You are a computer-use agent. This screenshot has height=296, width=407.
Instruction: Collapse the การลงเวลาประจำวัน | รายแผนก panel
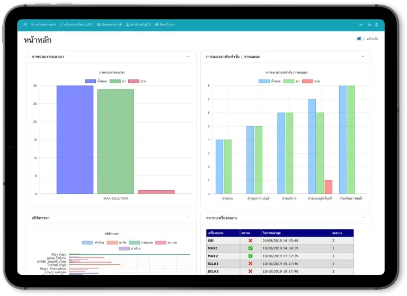tap(363, 56)
